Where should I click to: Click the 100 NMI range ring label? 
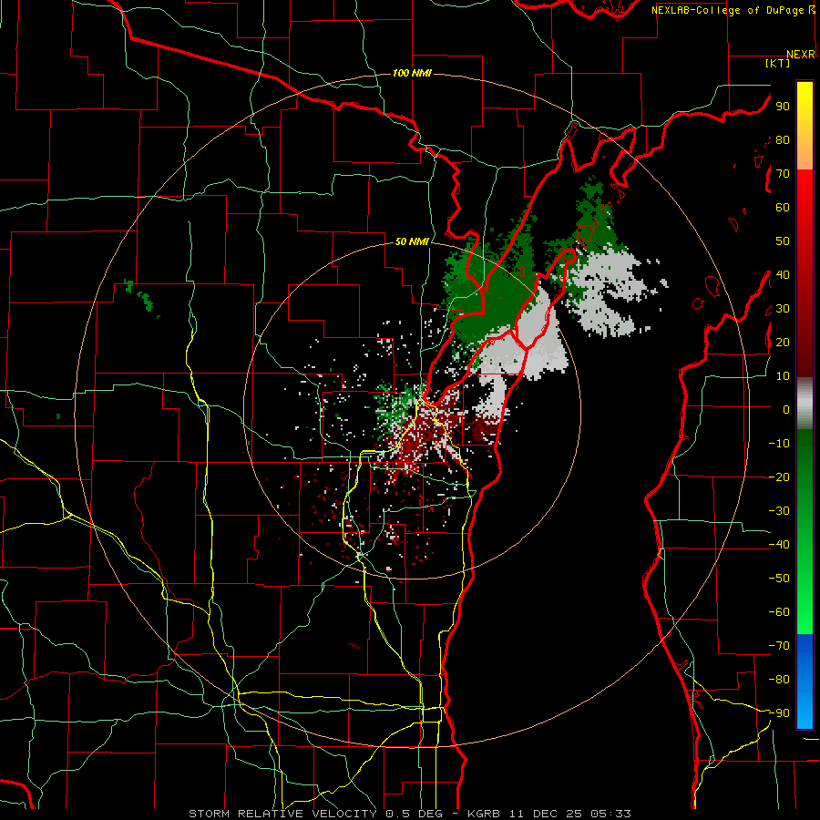[x=412, y=73]
